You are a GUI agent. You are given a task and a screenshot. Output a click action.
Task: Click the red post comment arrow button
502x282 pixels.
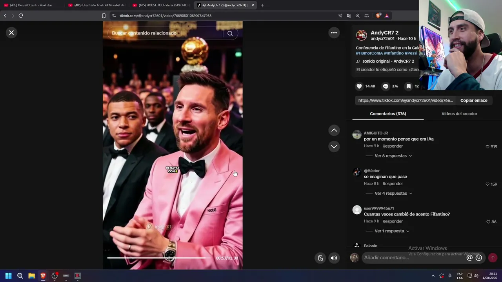coord(493,258)
